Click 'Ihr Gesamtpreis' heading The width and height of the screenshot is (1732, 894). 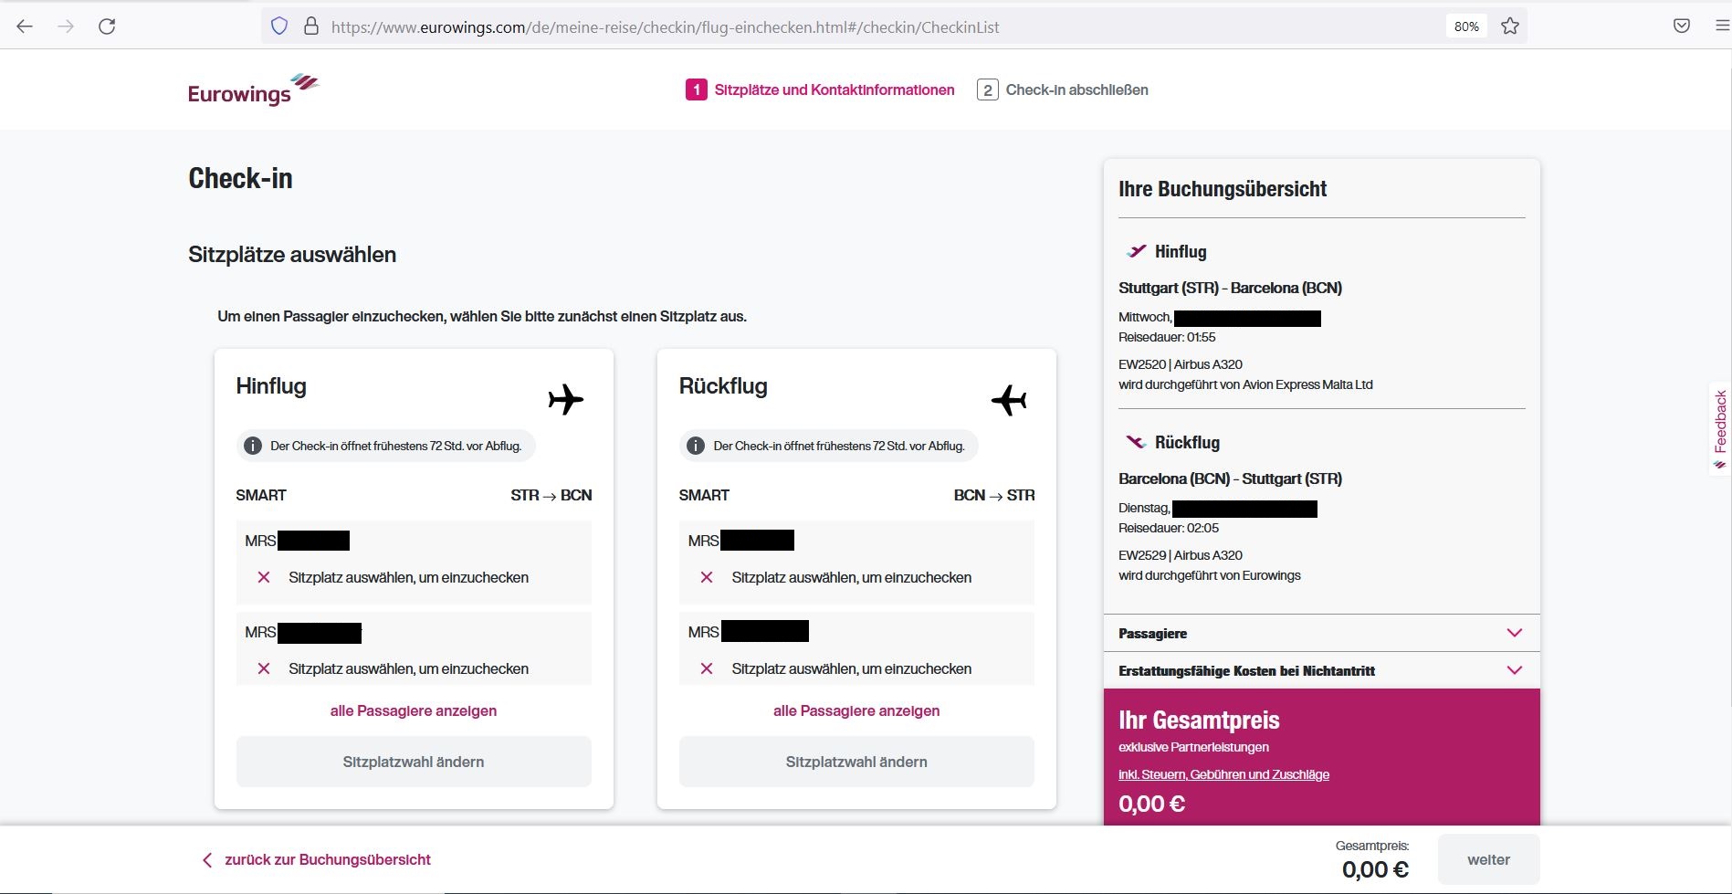click(1199, 720)
